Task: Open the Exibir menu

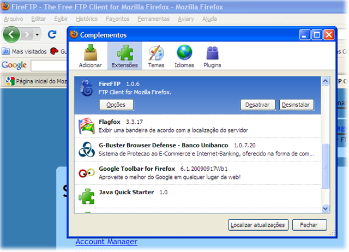Action: [x=61, y=19]
